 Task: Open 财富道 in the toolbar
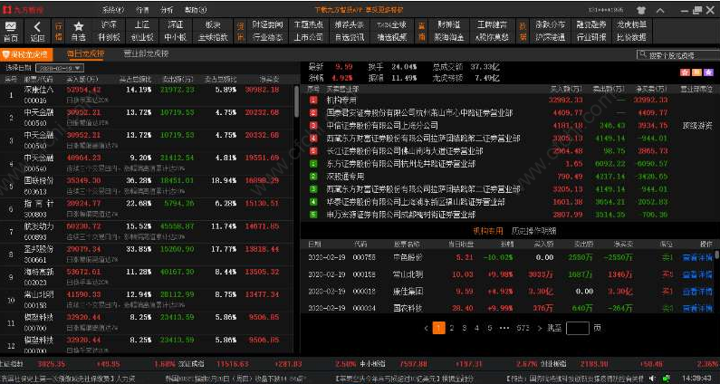449,24
